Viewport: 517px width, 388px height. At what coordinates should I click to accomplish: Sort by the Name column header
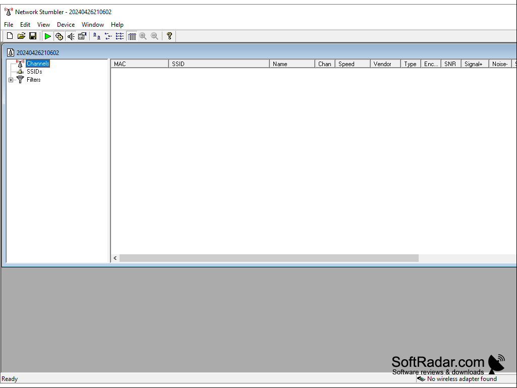coord(292,64)
